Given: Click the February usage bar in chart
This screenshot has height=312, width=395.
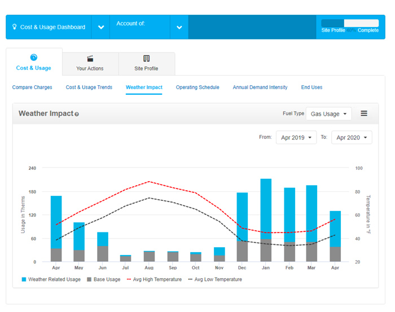Looking at the screenshot, I should point(289,225).
